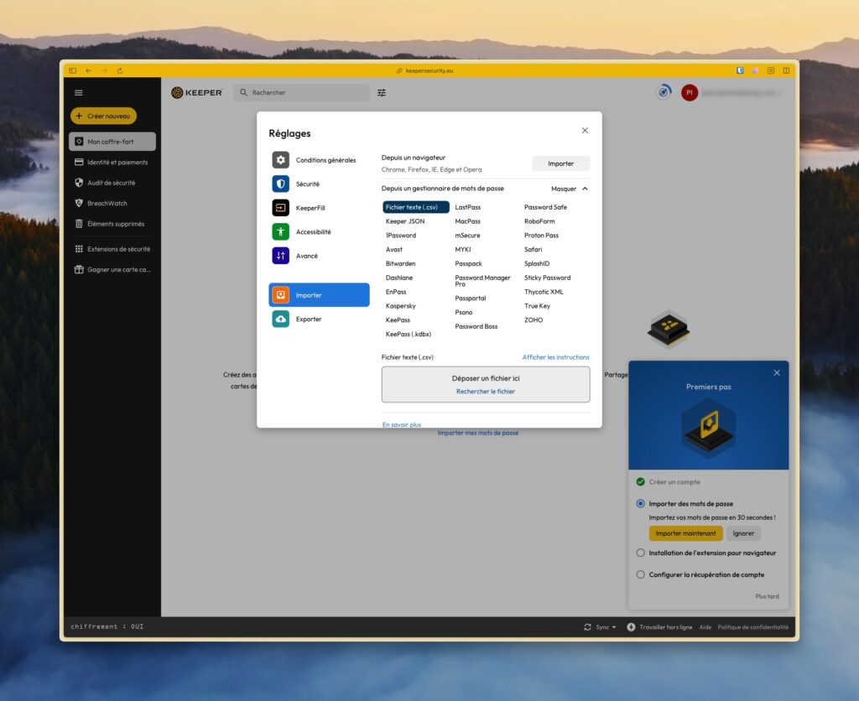Select Passpack import source
859x701 pixels.
pyautogui.click(x=468, y=263)
